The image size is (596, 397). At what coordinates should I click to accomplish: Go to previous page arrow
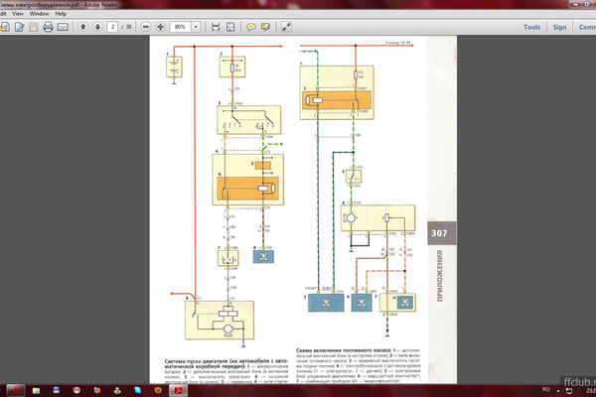pos(82,27)
